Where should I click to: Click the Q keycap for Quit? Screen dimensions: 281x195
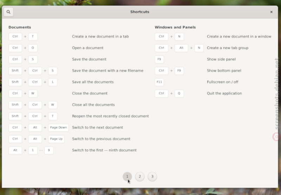pyautogui.click(x=179, y=93)
